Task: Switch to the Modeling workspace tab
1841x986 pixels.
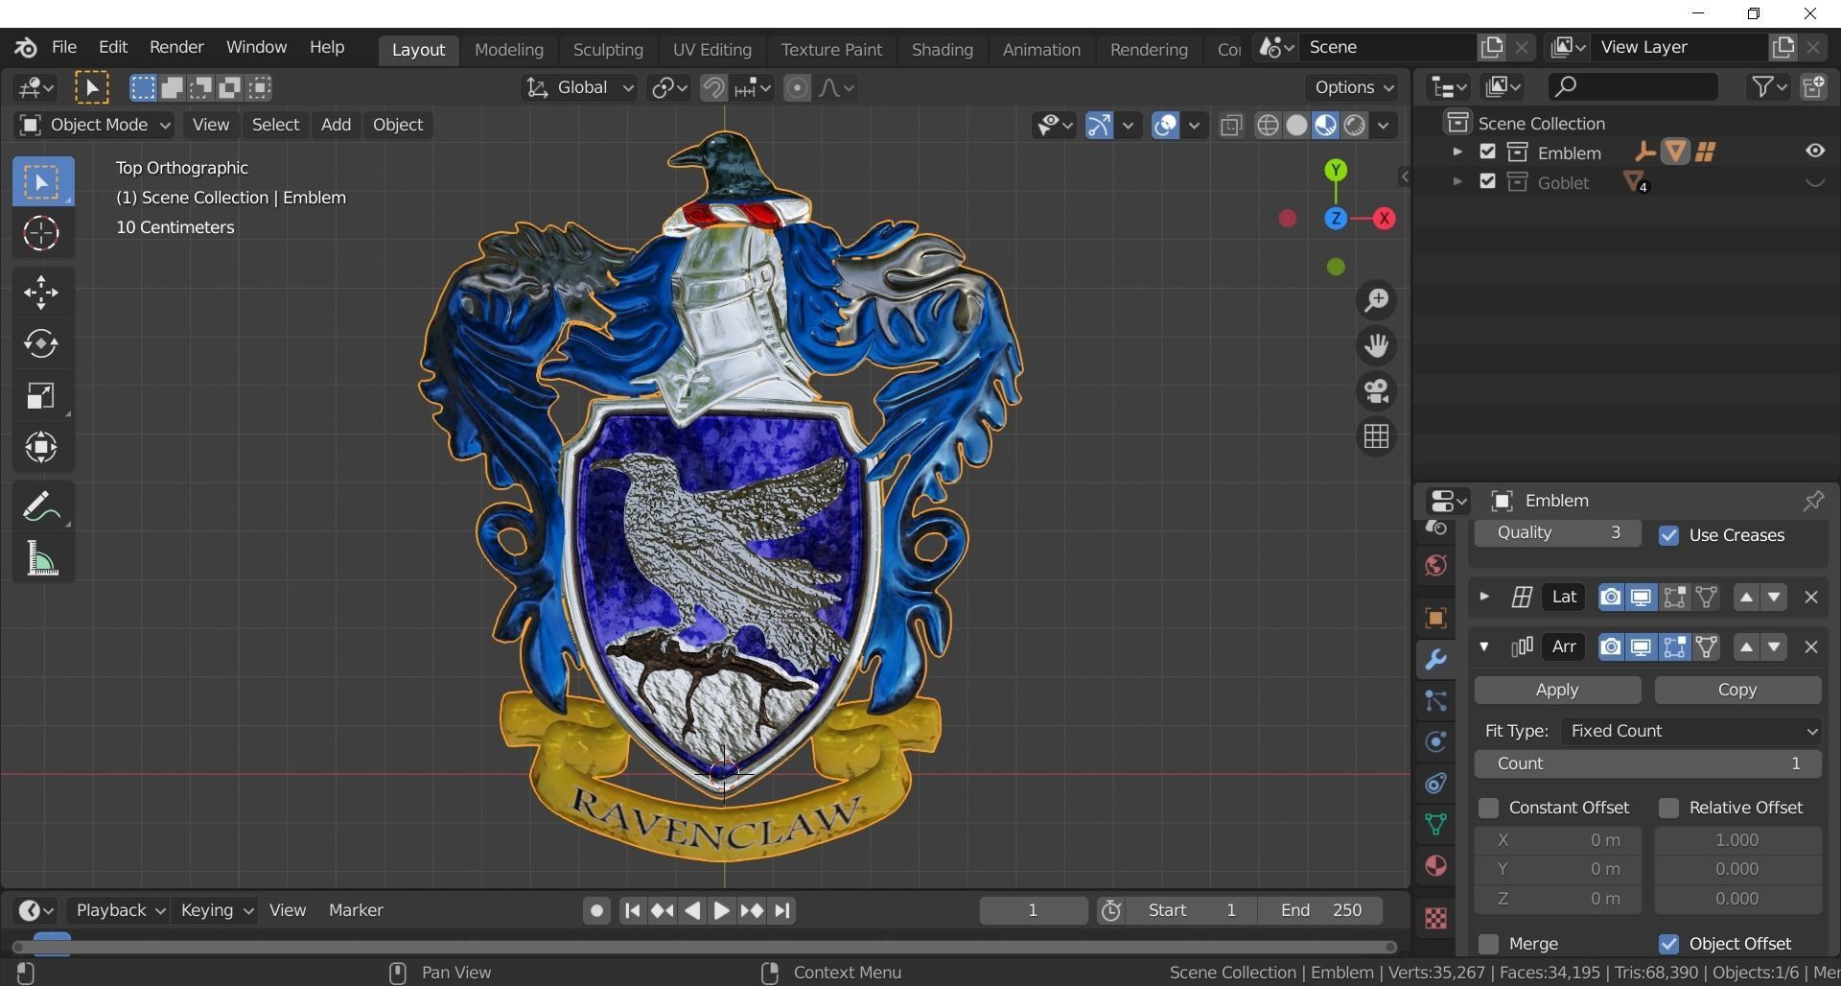Action: [x=508, y=49]
